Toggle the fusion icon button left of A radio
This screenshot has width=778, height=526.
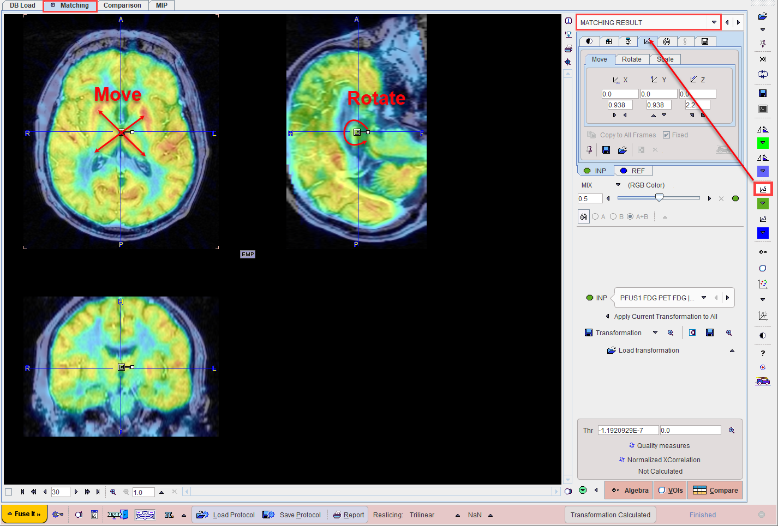tap(584, 216)
